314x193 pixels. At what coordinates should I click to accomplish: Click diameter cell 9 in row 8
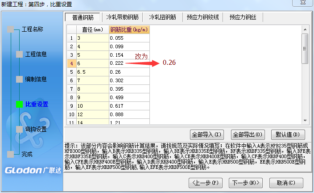click(93, 97)
